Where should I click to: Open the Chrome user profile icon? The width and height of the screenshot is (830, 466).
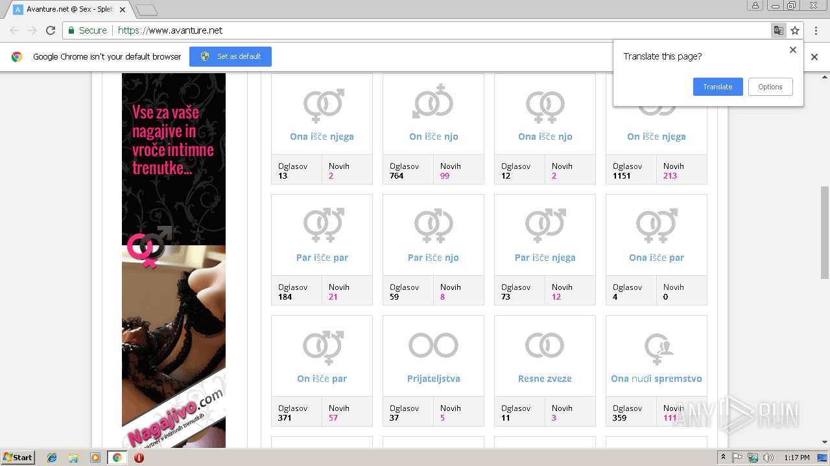tap(755, 6)
